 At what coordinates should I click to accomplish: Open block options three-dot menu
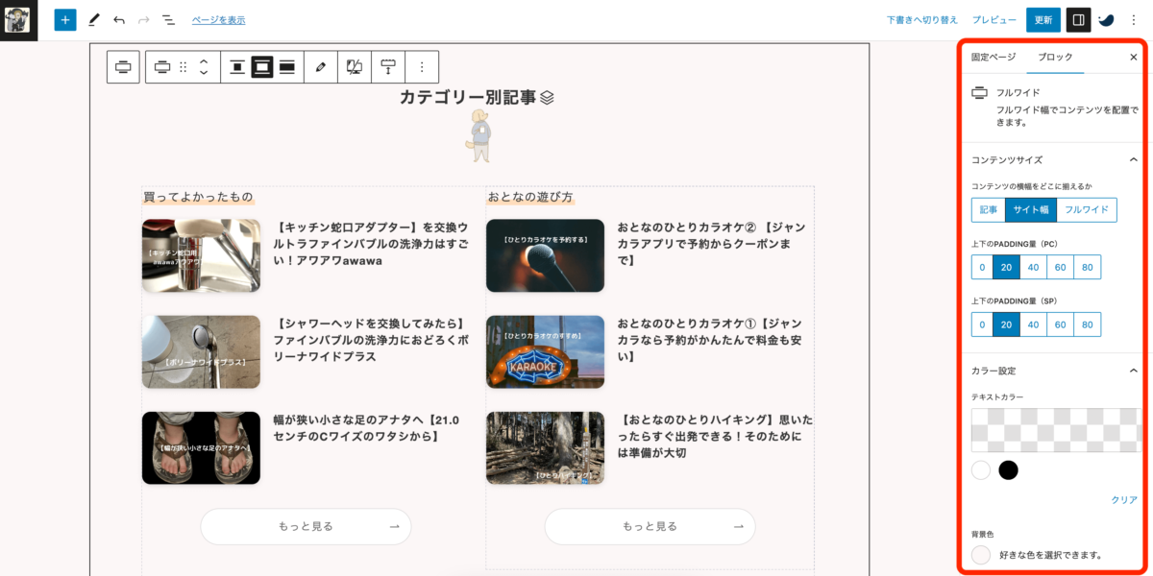click(422, 67)
